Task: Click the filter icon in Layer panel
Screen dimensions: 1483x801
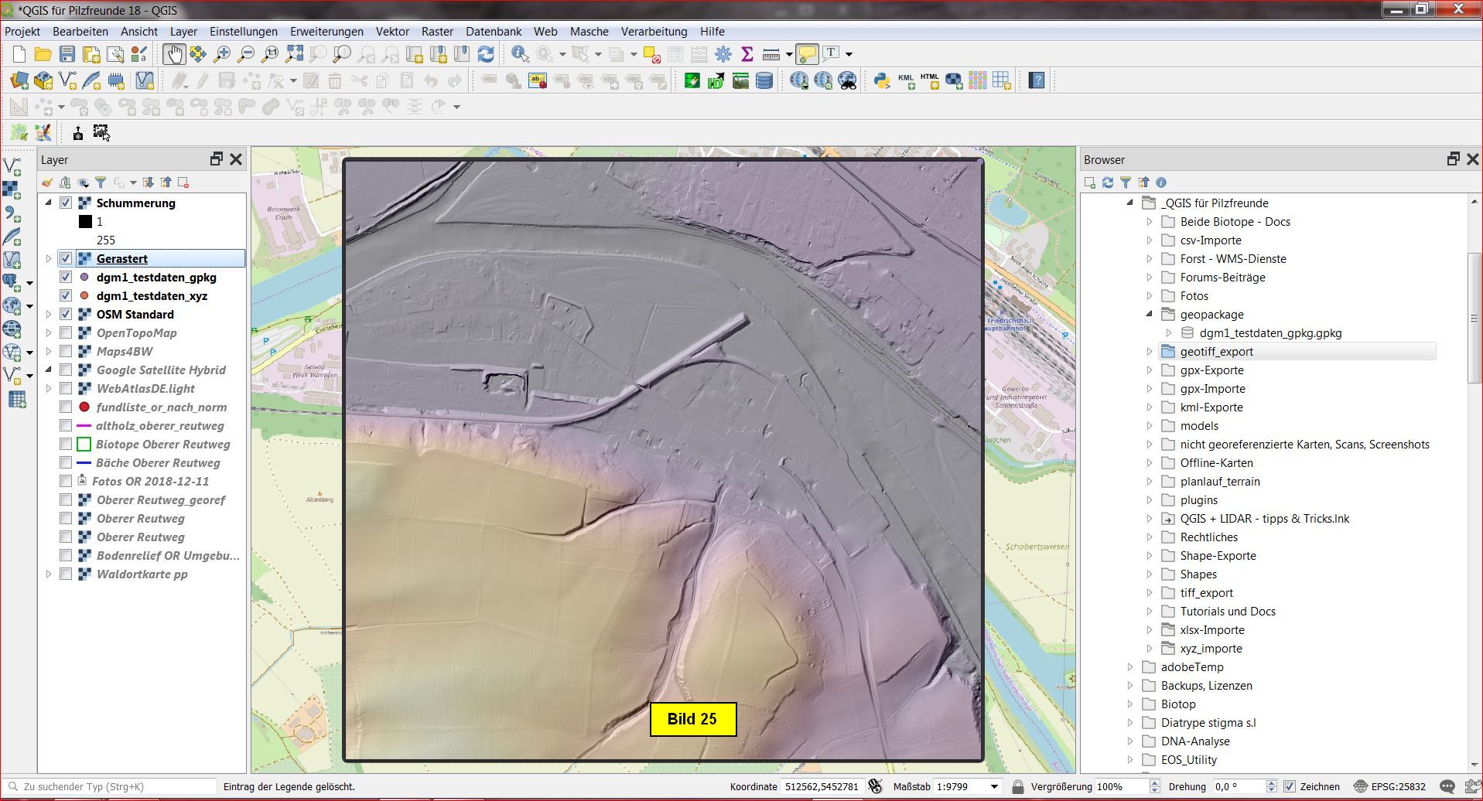Action: coord(101,182)
